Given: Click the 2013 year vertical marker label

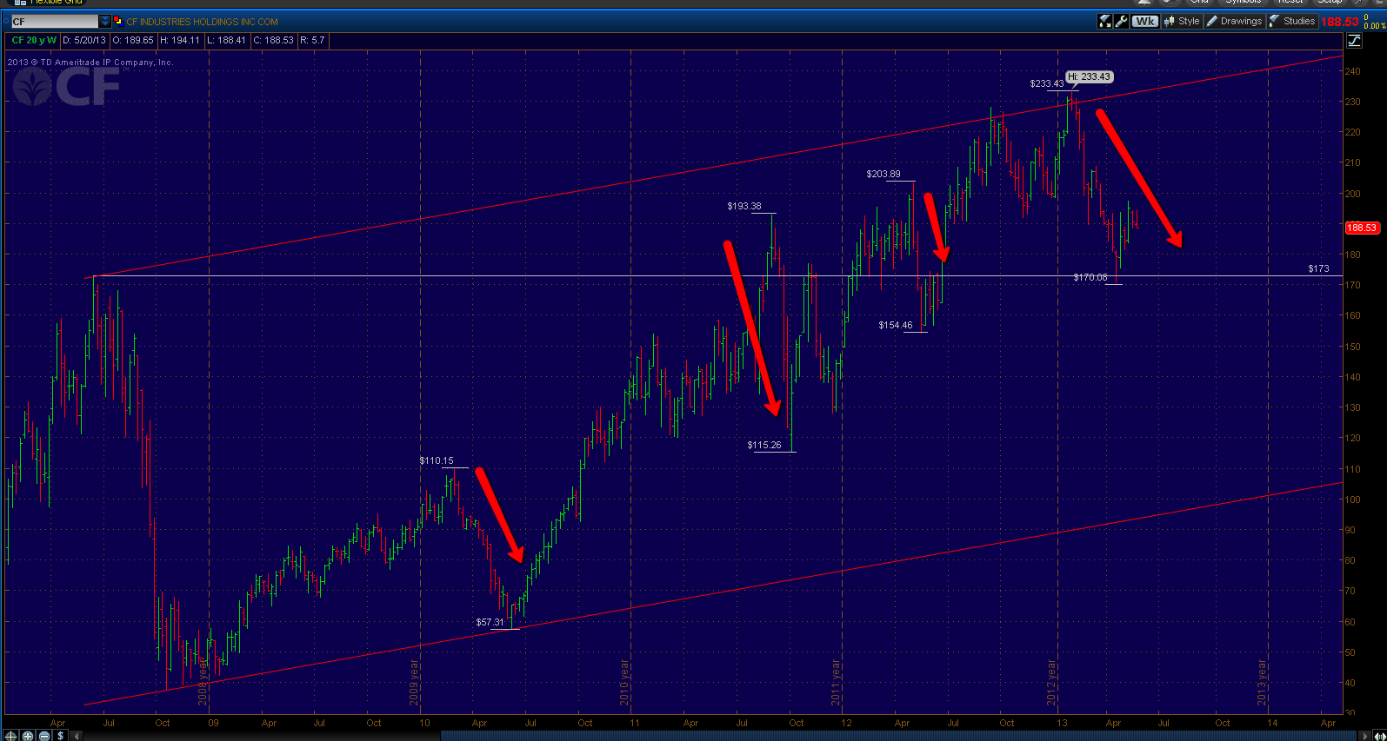Looking at the screenshot, I should [1262, 682].
